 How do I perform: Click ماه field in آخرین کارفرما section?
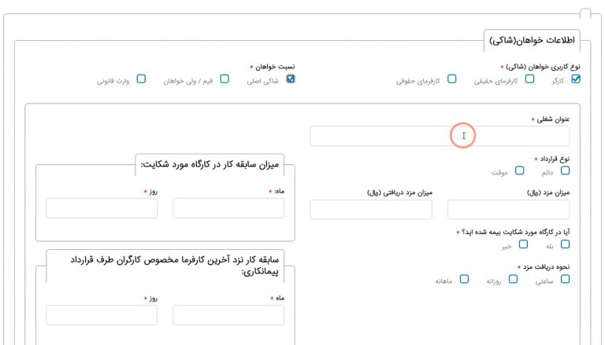coord(228,315)
